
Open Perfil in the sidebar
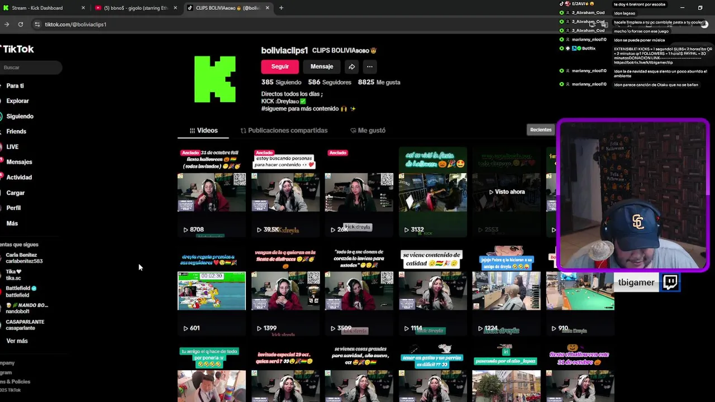pos(13,208)
